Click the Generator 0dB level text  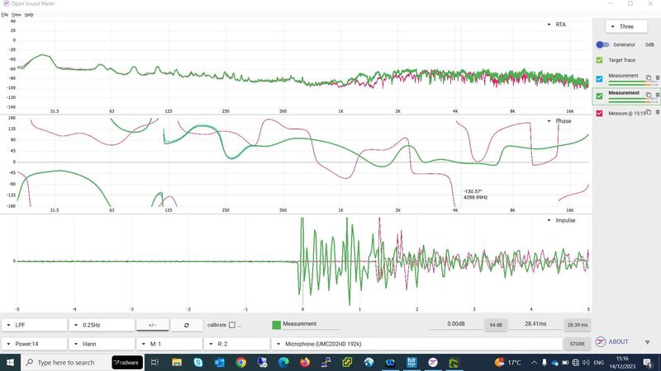click(x=649, y=45)
